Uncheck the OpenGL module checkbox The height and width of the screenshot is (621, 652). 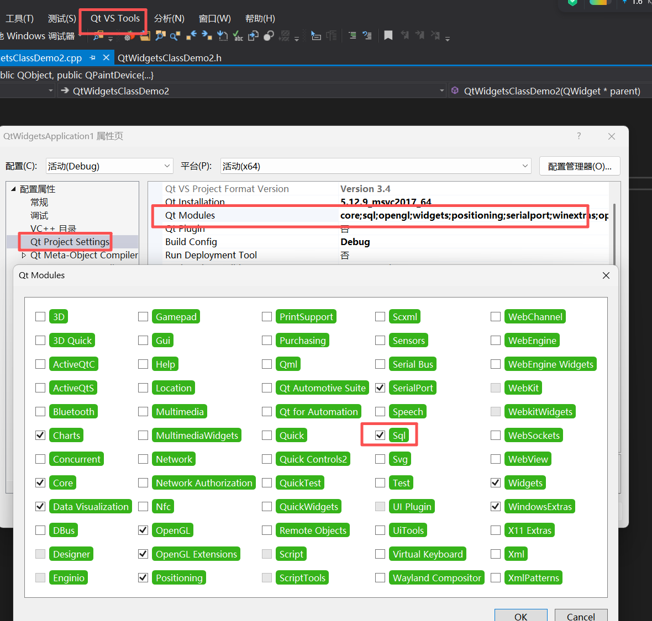coord(143,530)
